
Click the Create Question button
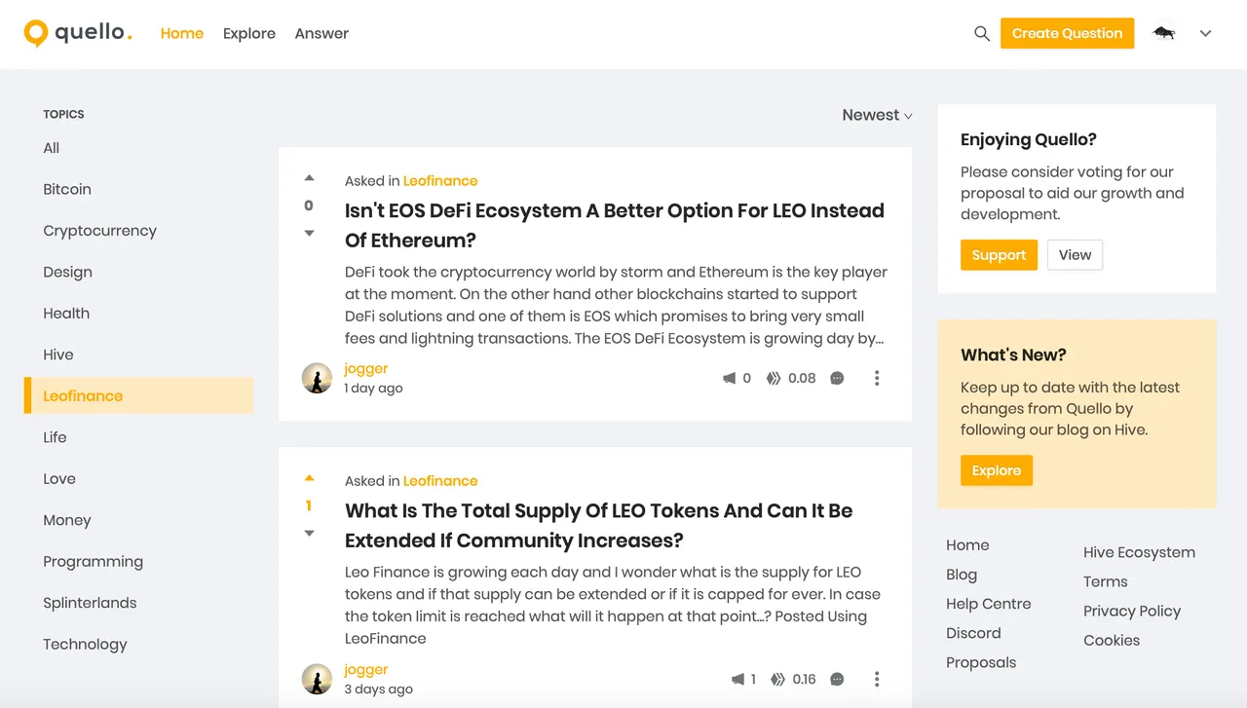click(x=1067, y=33)
